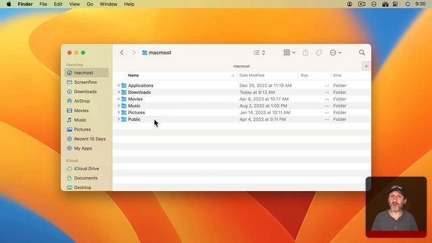This screenshot has height=243, width=432.
Task: Open the File menu
Action: (x=43, y=4)
